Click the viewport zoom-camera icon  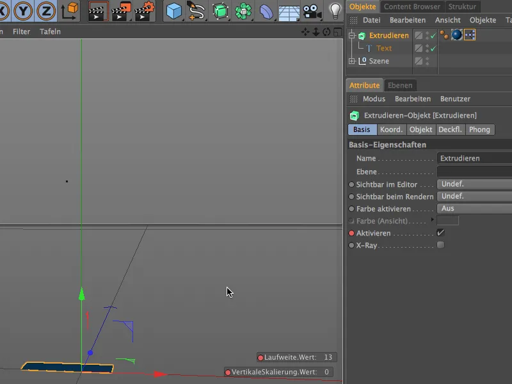[316, 31]
